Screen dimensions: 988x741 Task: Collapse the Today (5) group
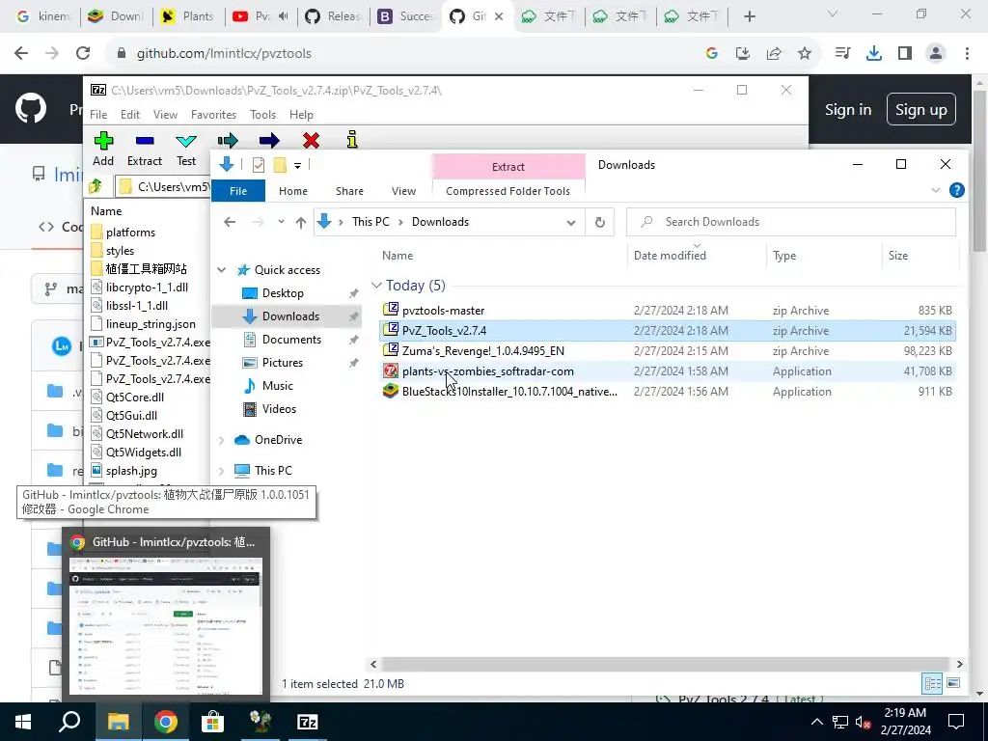tap(377, 286)
